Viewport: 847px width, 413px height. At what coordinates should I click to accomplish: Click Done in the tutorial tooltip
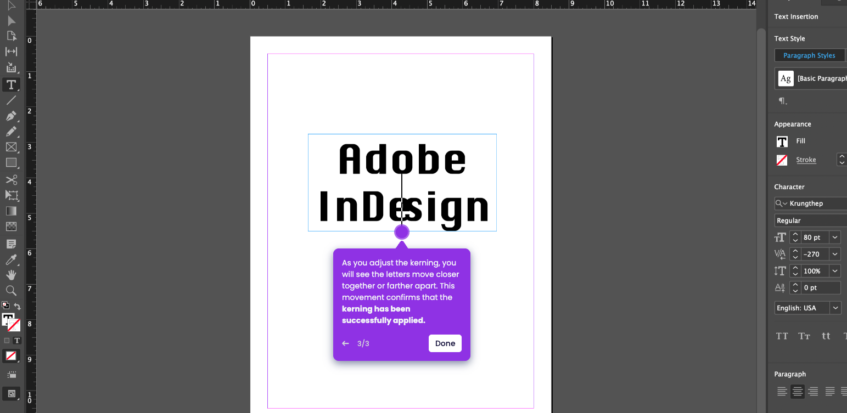[x=445, y=343]
